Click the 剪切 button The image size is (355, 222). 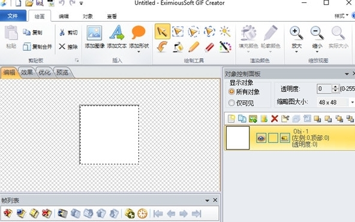(68, 32)
